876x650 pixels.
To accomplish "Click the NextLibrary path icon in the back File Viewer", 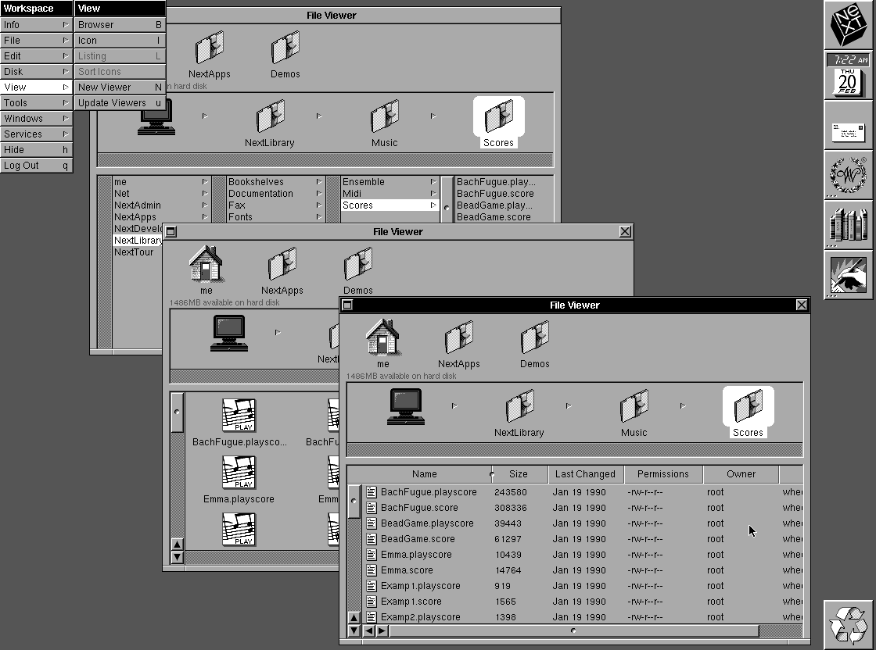I will click(270, 123).
